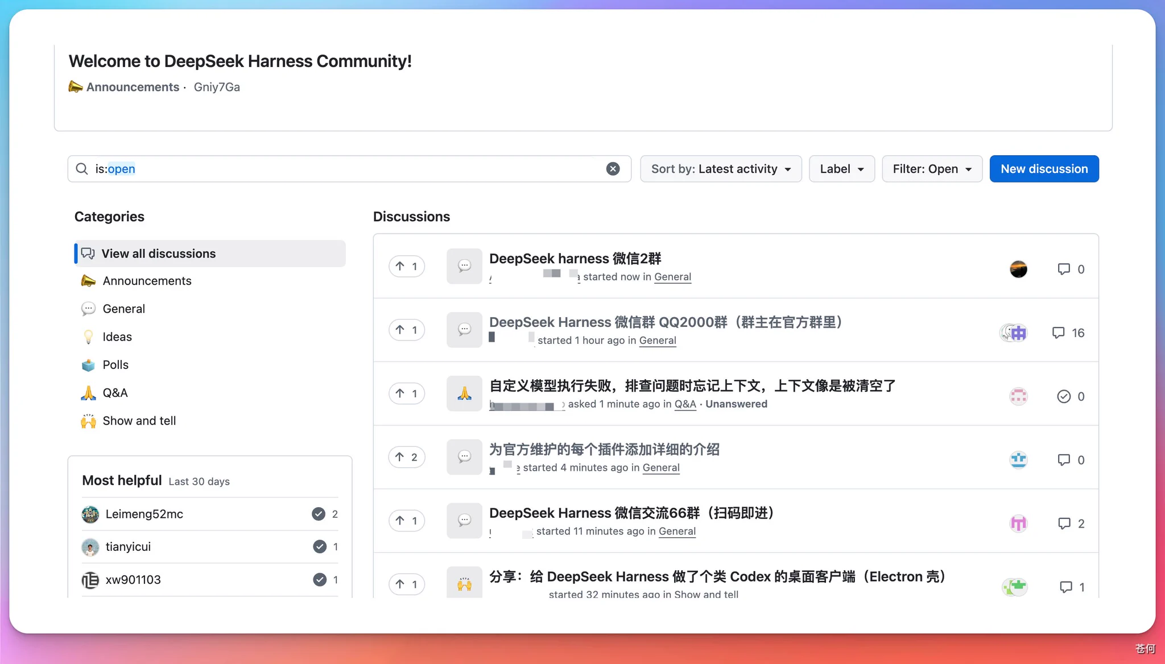Open participant avatar on 微信2群 discussion
Screen dimensions: 1165x664
(x=1018, y=269)
